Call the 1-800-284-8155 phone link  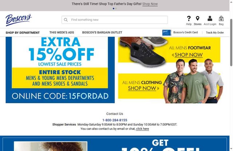point(115,120)
